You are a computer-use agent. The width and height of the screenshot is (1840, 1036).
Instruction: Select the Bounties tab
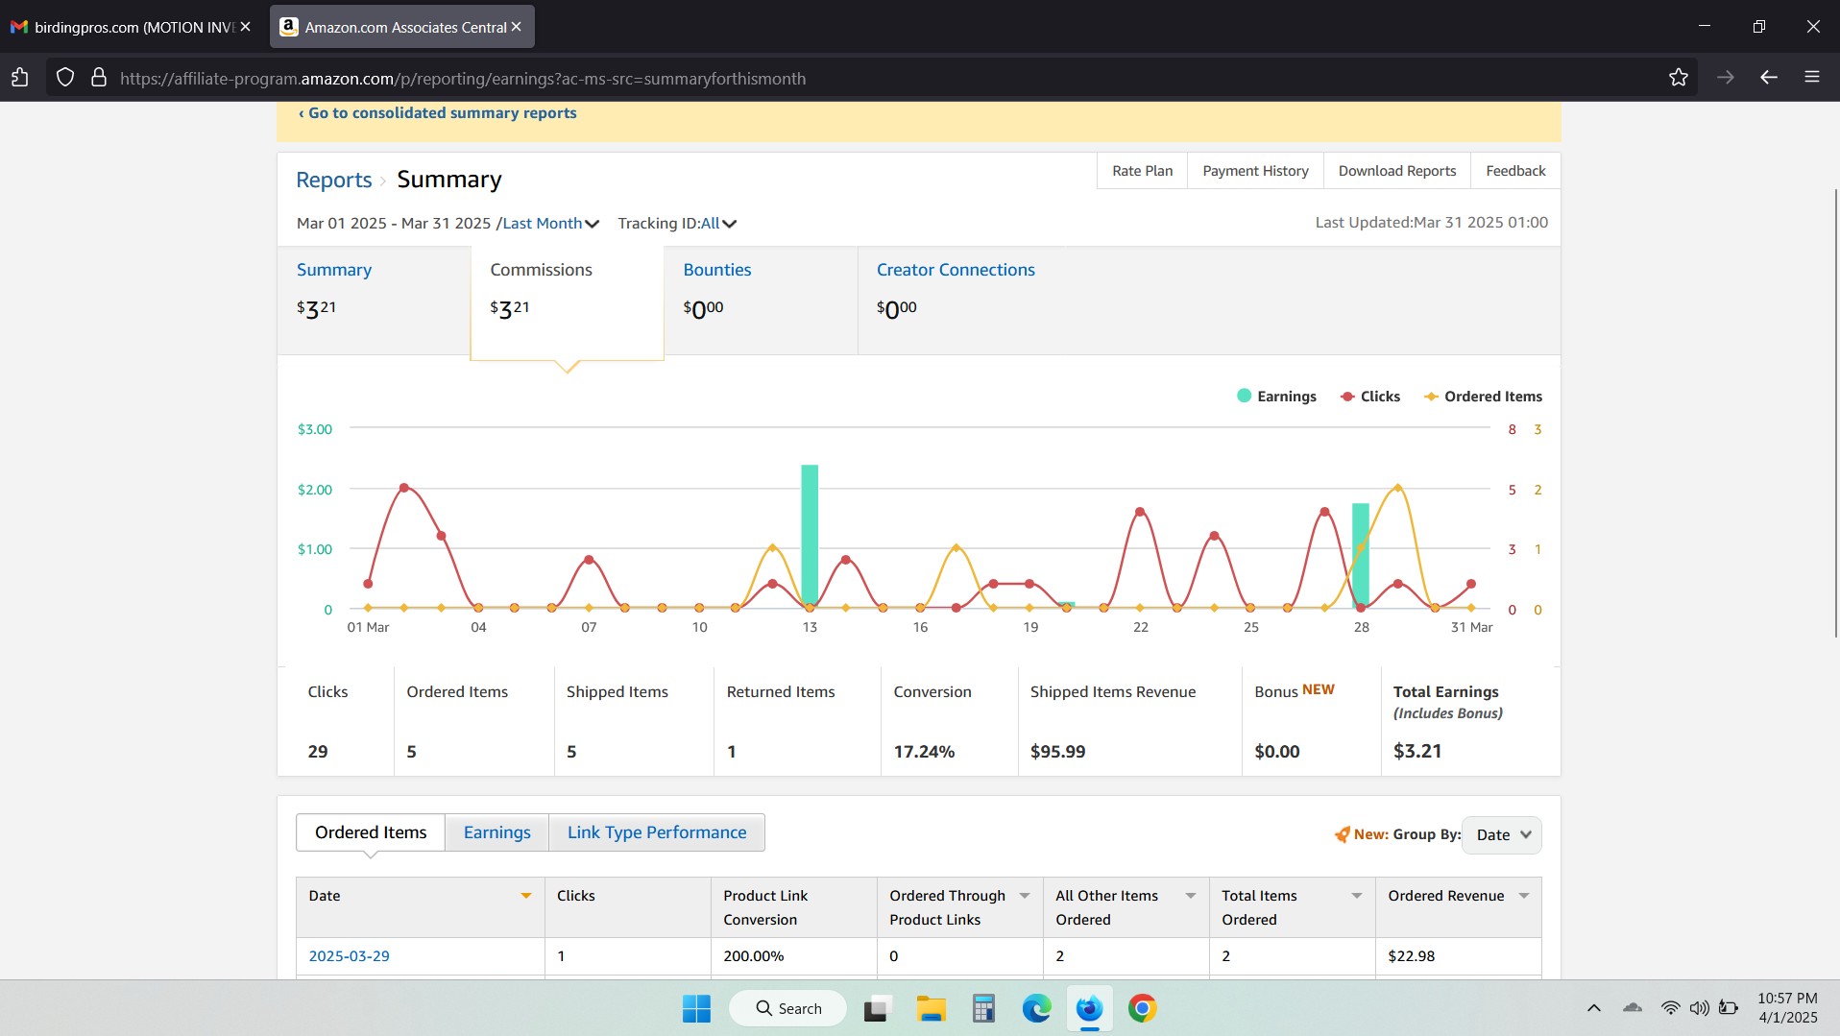click(x=761, y=301)
